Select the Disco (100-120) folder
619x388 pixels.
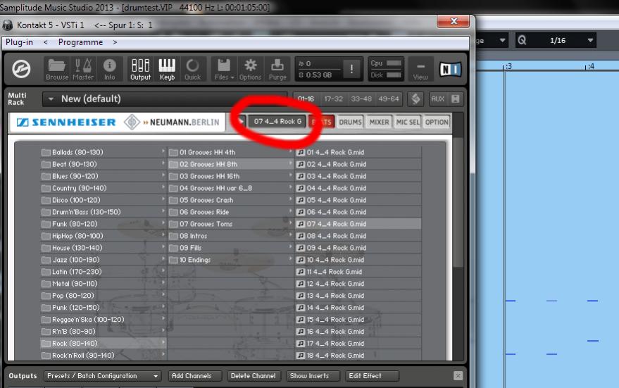(103, 200)
